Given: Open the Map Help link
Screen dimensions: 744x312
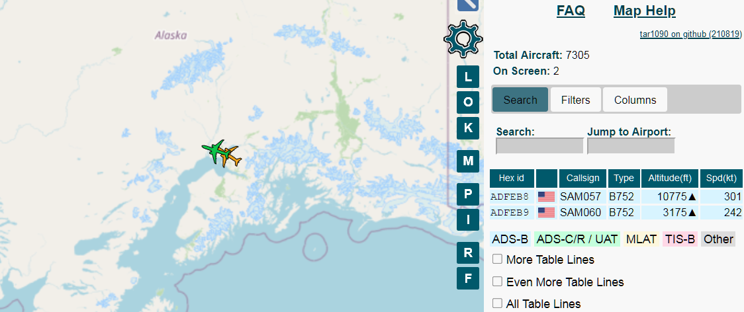Looking at the screenshot, I should pos(644,11).
